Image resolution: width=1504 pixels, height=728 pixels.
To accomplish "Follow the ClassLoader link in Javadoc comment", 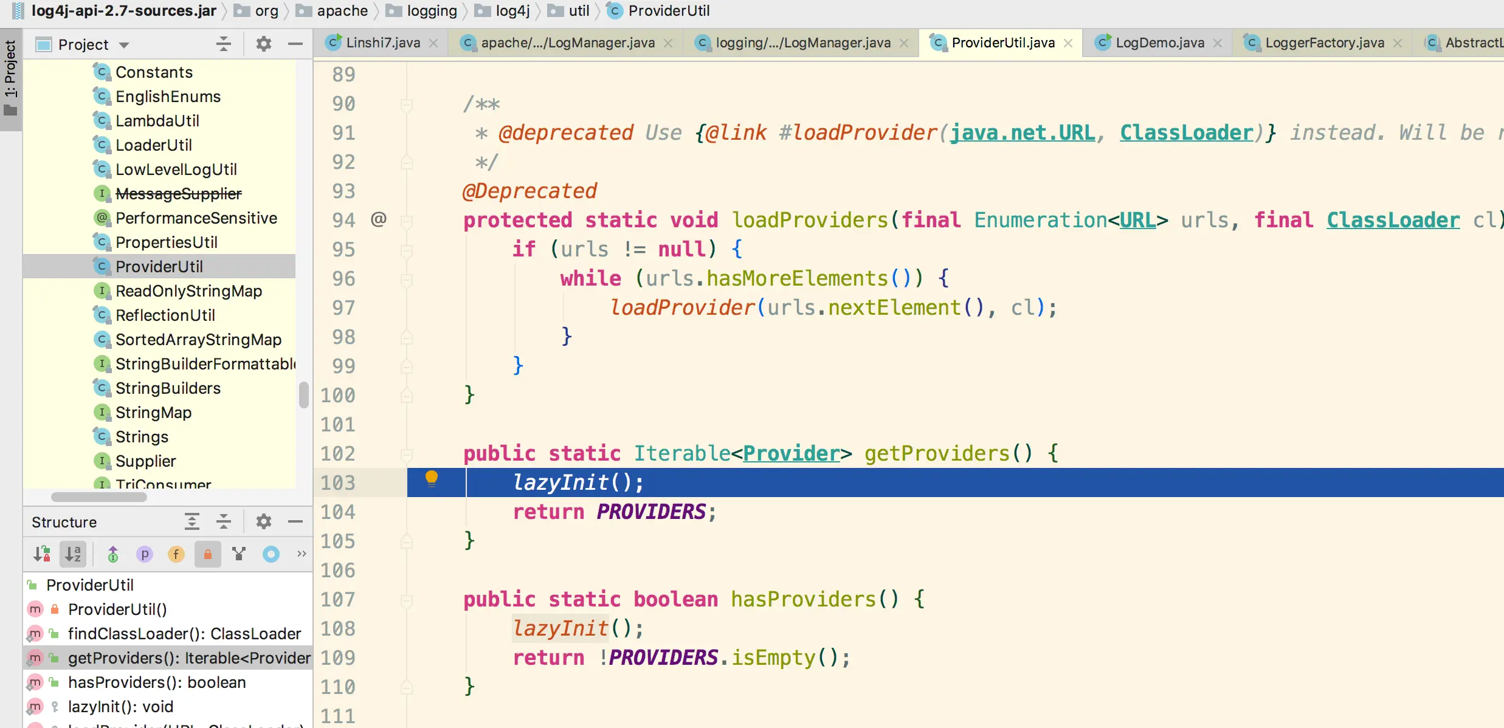I will 1187,132.
